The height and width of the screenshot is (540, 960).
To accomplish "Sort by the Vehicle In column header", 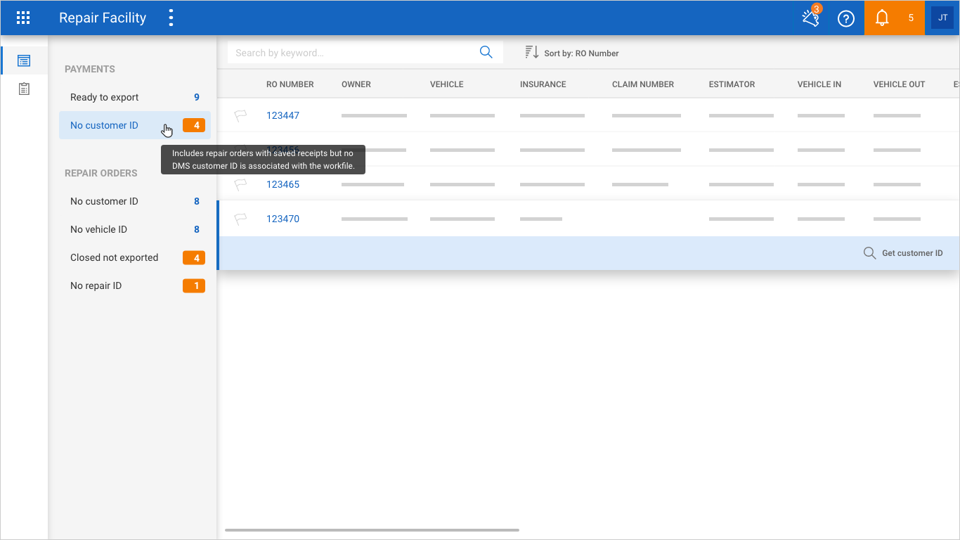I will [819, 84].
